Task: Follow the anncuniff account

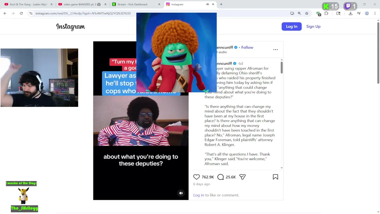Action: click(247, 47)
